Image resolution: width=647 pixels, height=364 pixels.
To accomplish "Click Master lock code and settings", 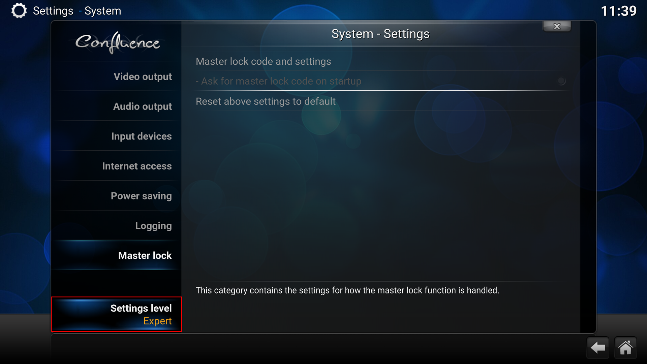I will 264,61.
